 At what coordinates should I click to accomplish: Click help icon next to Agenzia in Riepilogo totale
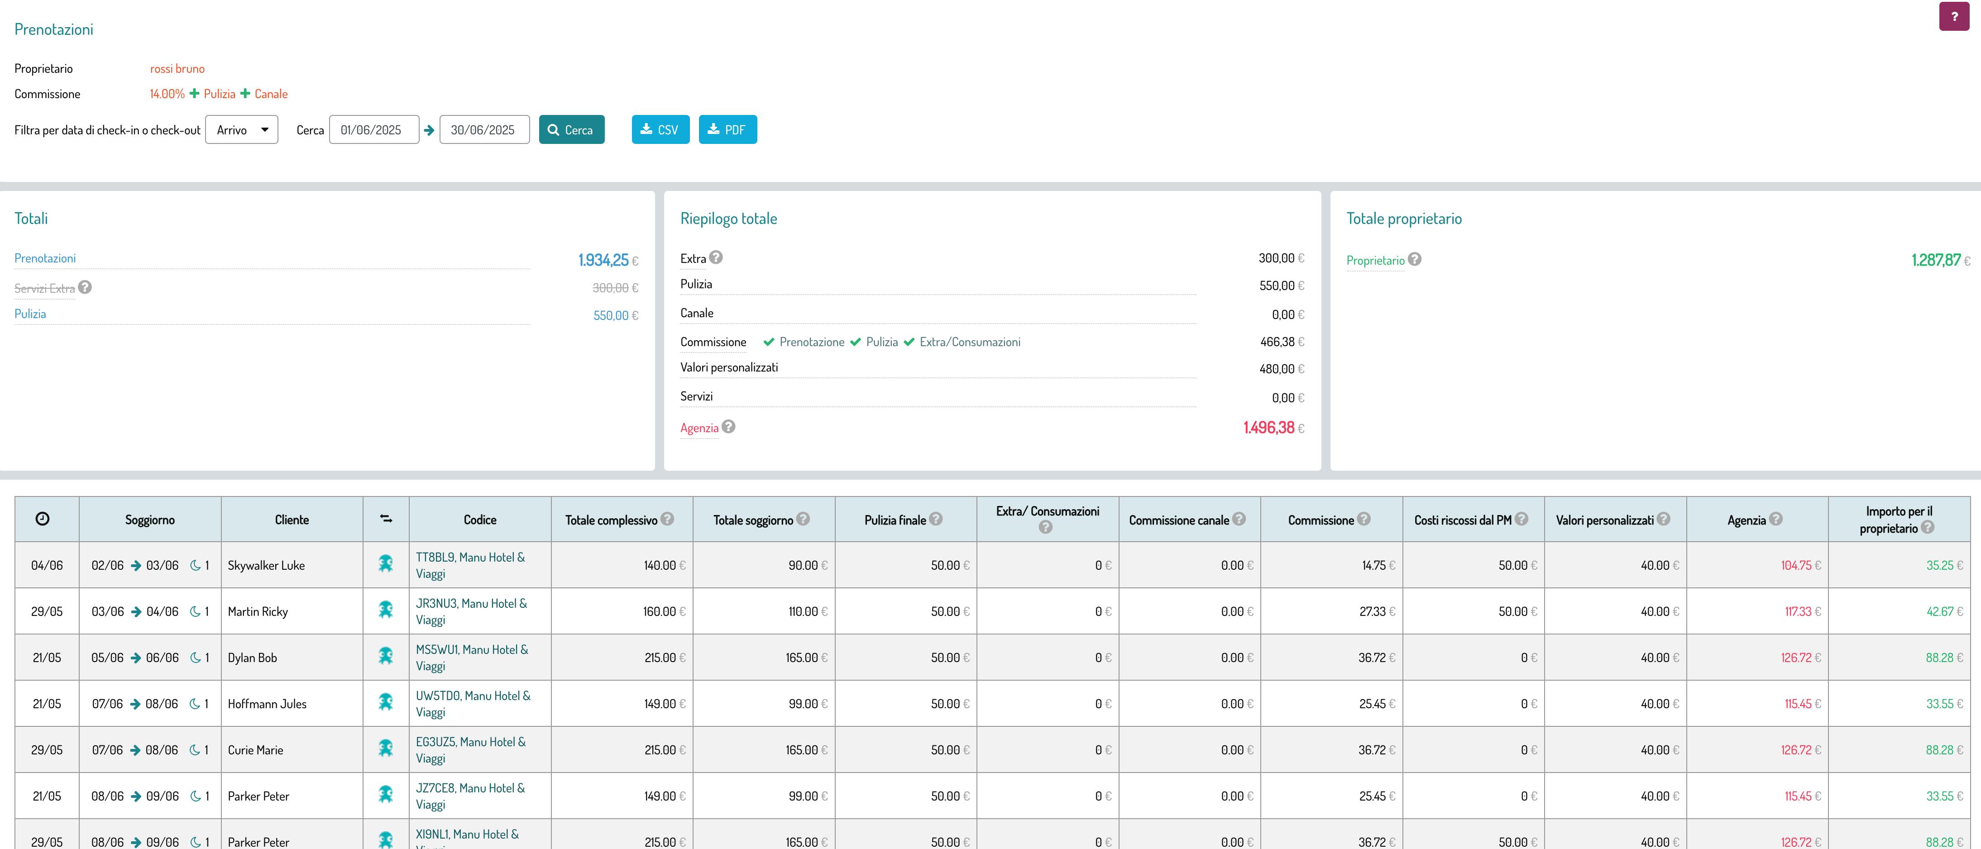[728, 426]
